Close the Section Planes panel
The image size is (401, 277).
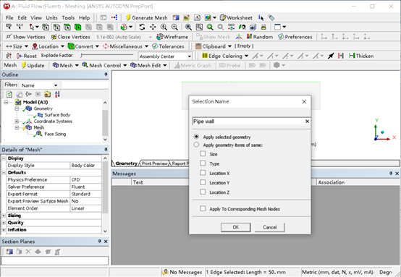[x=106, y=242]
